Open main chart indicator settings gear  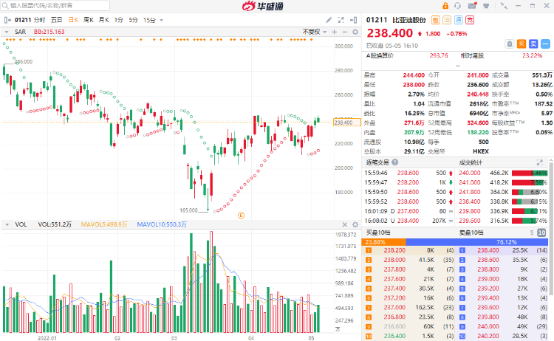coord(355,32)
